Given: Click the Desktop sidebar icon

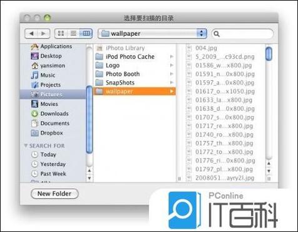Looking at the screenshot, I should [x=34, y=56].
